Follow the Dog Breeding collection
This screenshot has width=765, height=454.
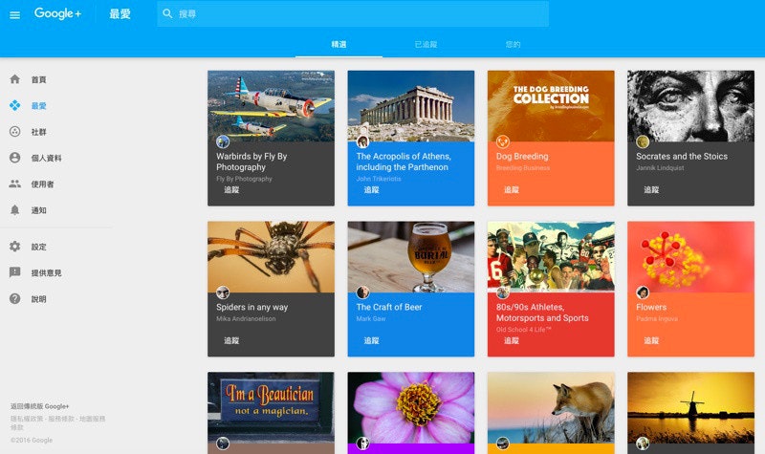(x=512, y=189)
